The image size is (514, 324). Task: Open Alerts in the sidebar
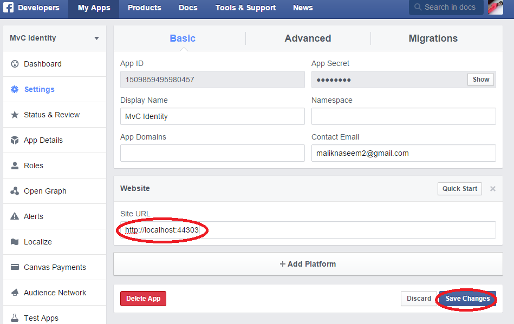(x=55, y=216)
